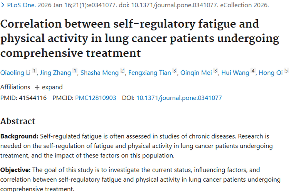Click affiliation superscript 4 after Hui Wang

(253, 71)
